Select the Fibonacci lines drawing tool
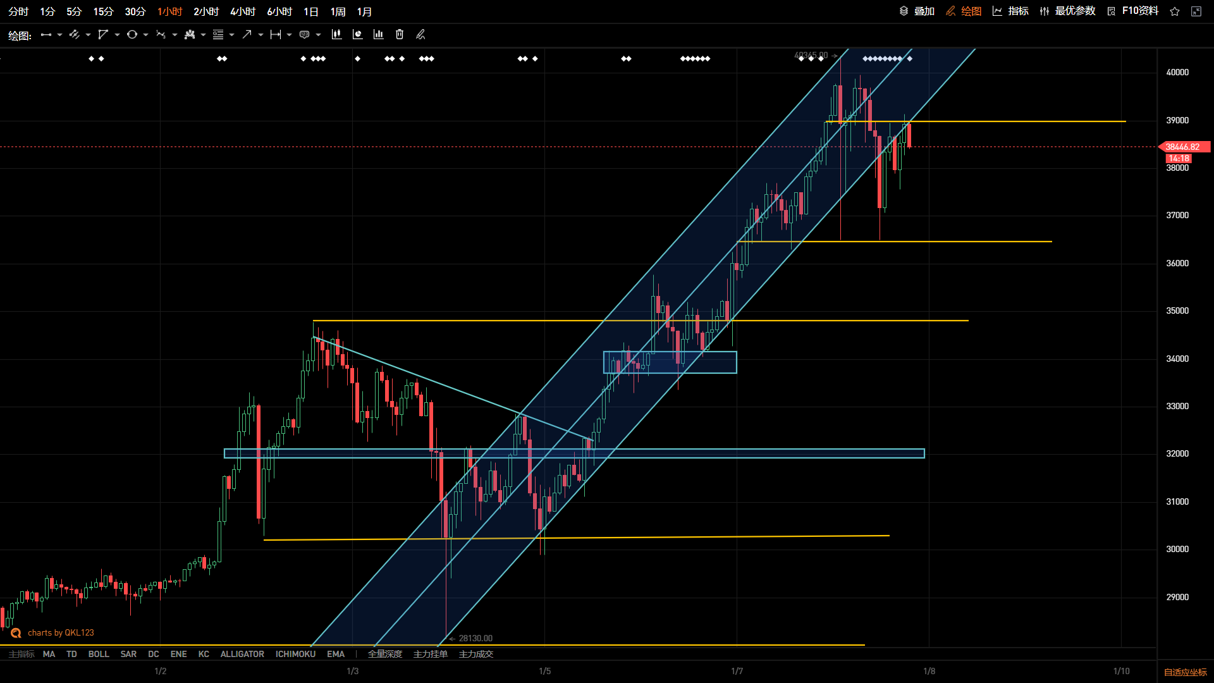Viewport: 1214px width, 683px height. pos(218,35)
